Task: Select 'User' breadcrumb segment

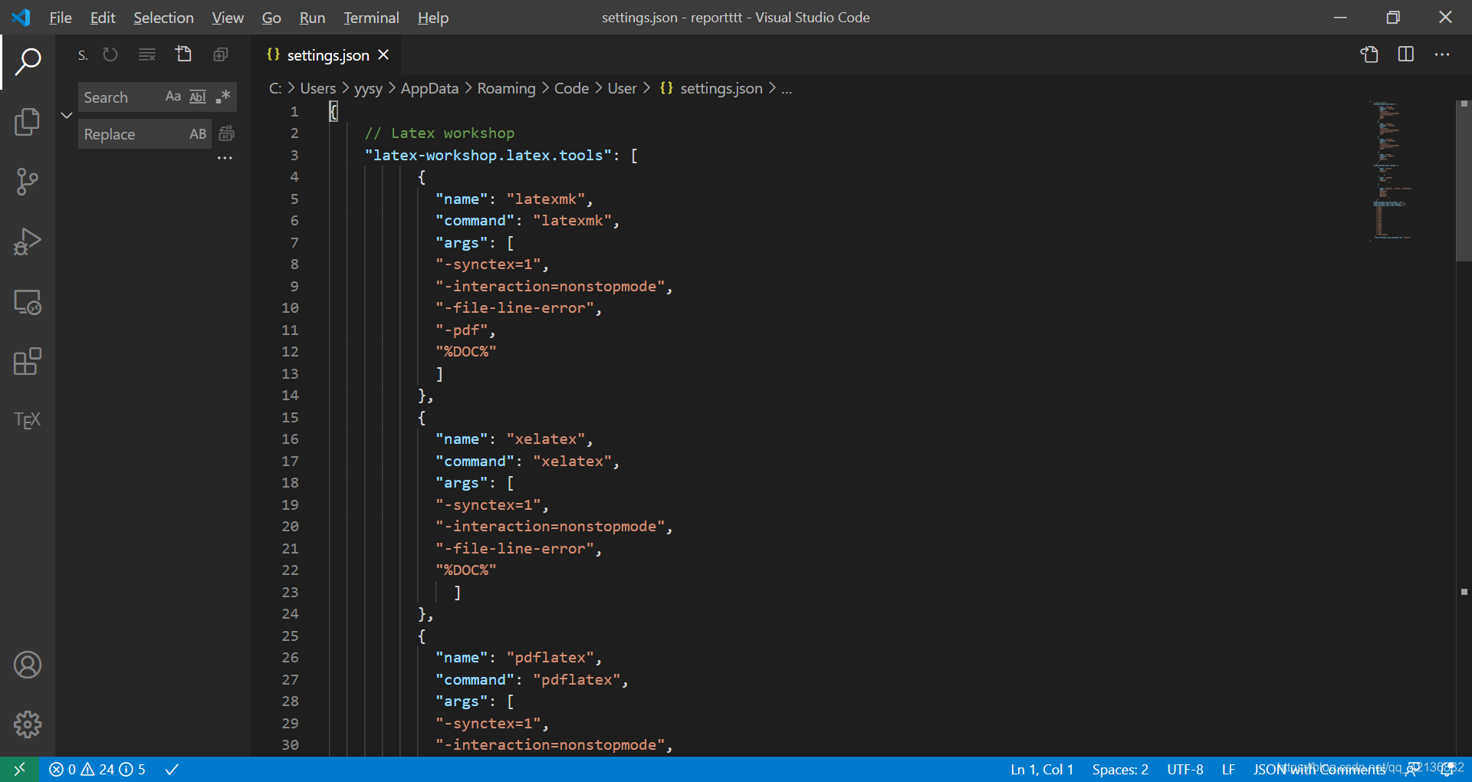Action: click(622, 88)
